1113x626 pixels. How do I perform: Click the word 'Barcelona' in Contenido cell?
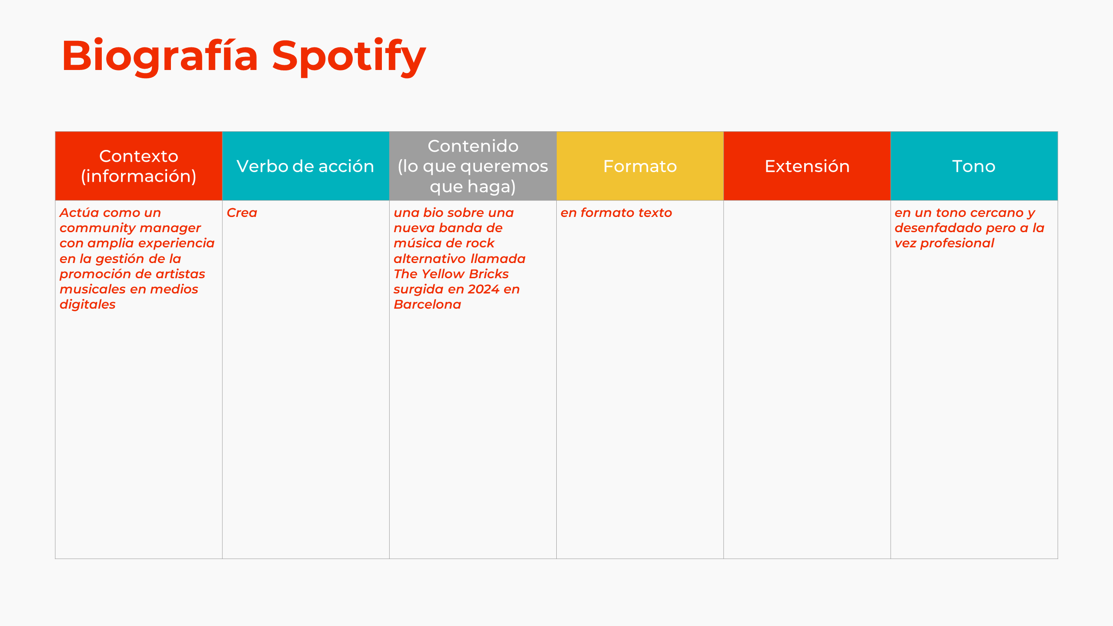point(427,305)
